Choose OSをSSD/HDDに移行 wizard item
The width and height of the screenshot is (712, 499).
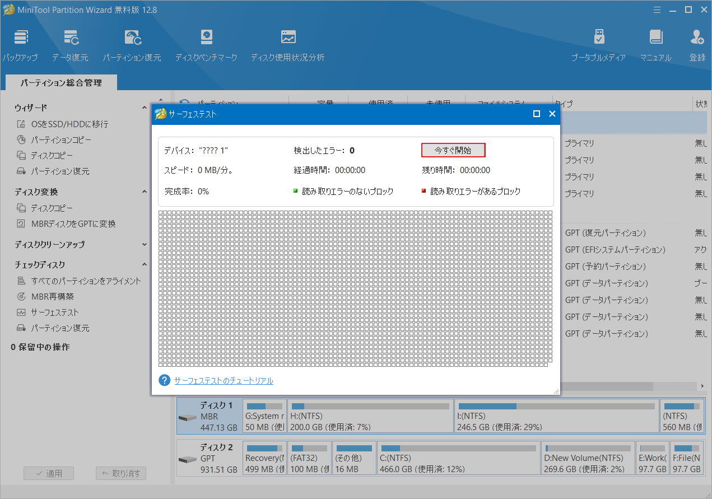tap(69, 124)
